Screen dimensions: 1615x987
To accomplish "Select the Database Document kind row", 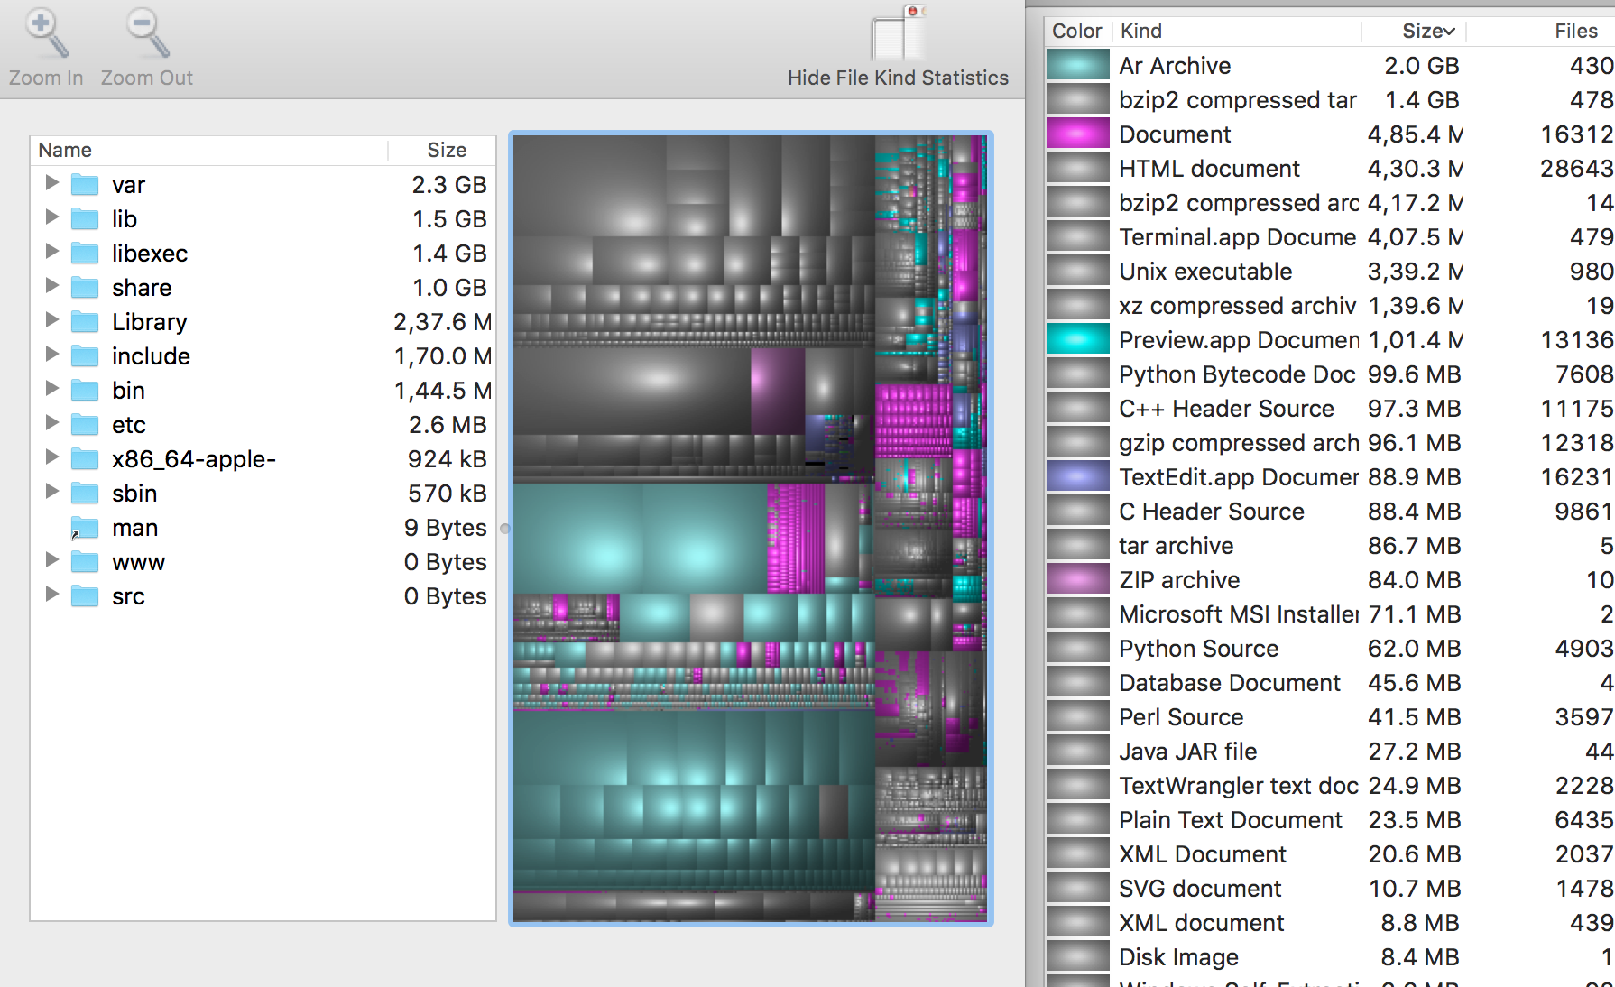I will (1330, 682).
